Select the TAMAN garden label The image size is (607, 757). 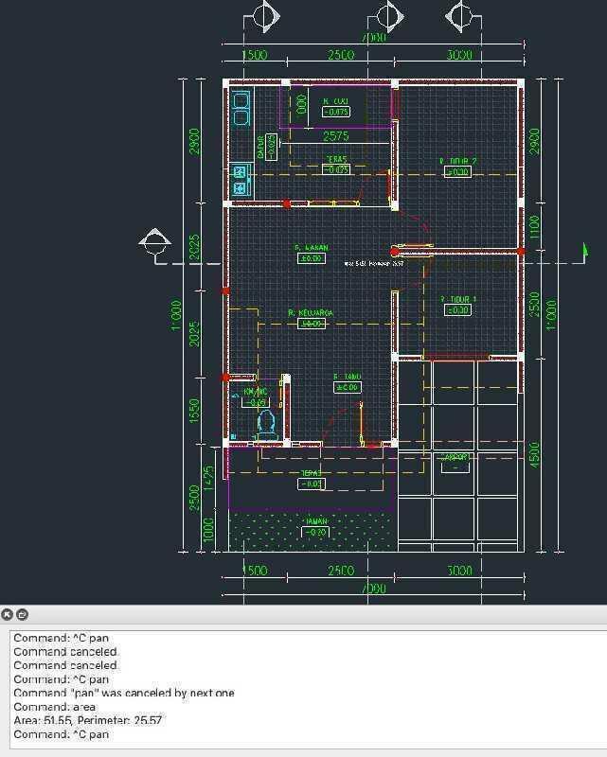pos(315,521)
